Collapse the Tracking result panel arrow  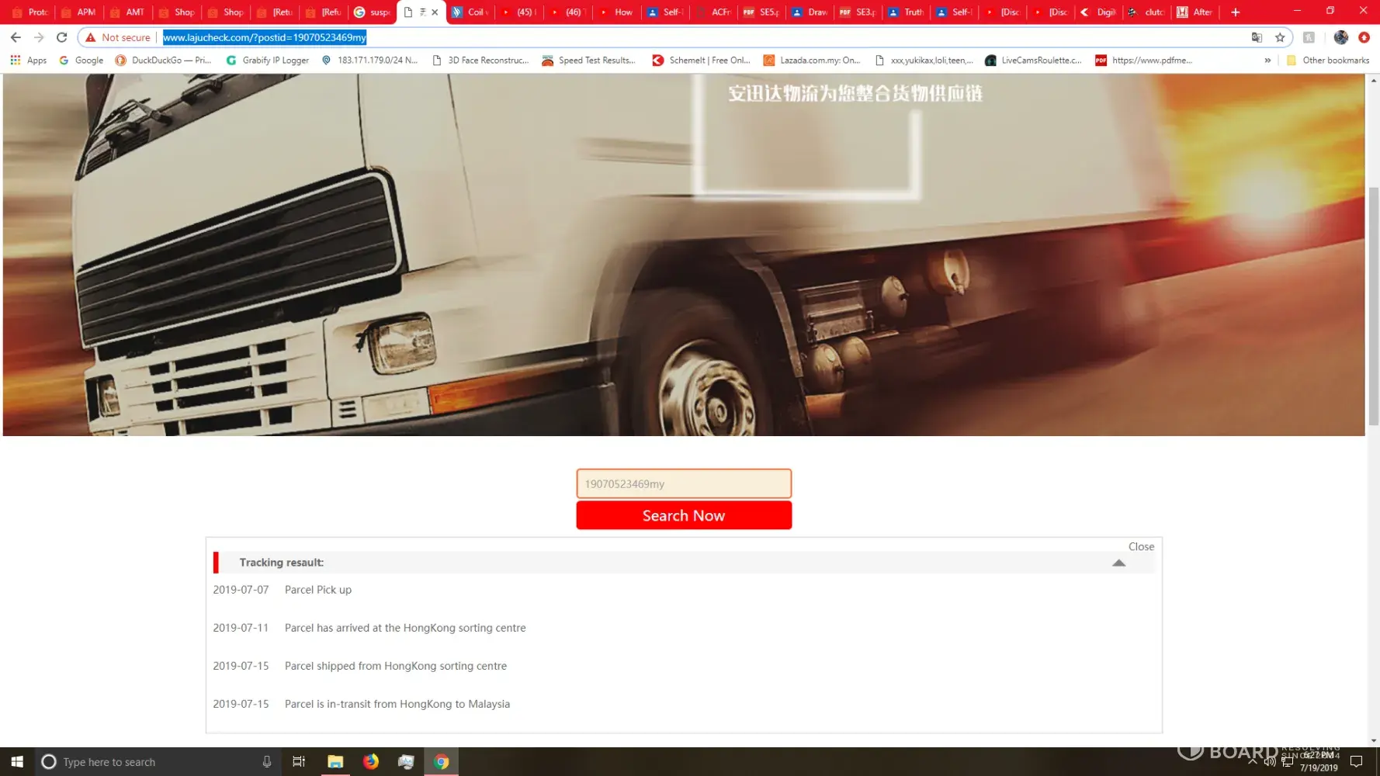1118,563
